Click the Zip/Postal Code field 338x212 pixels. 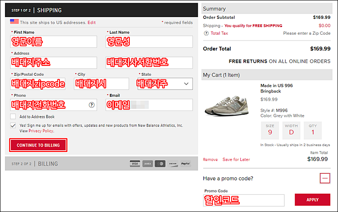[x=38, y=84]
